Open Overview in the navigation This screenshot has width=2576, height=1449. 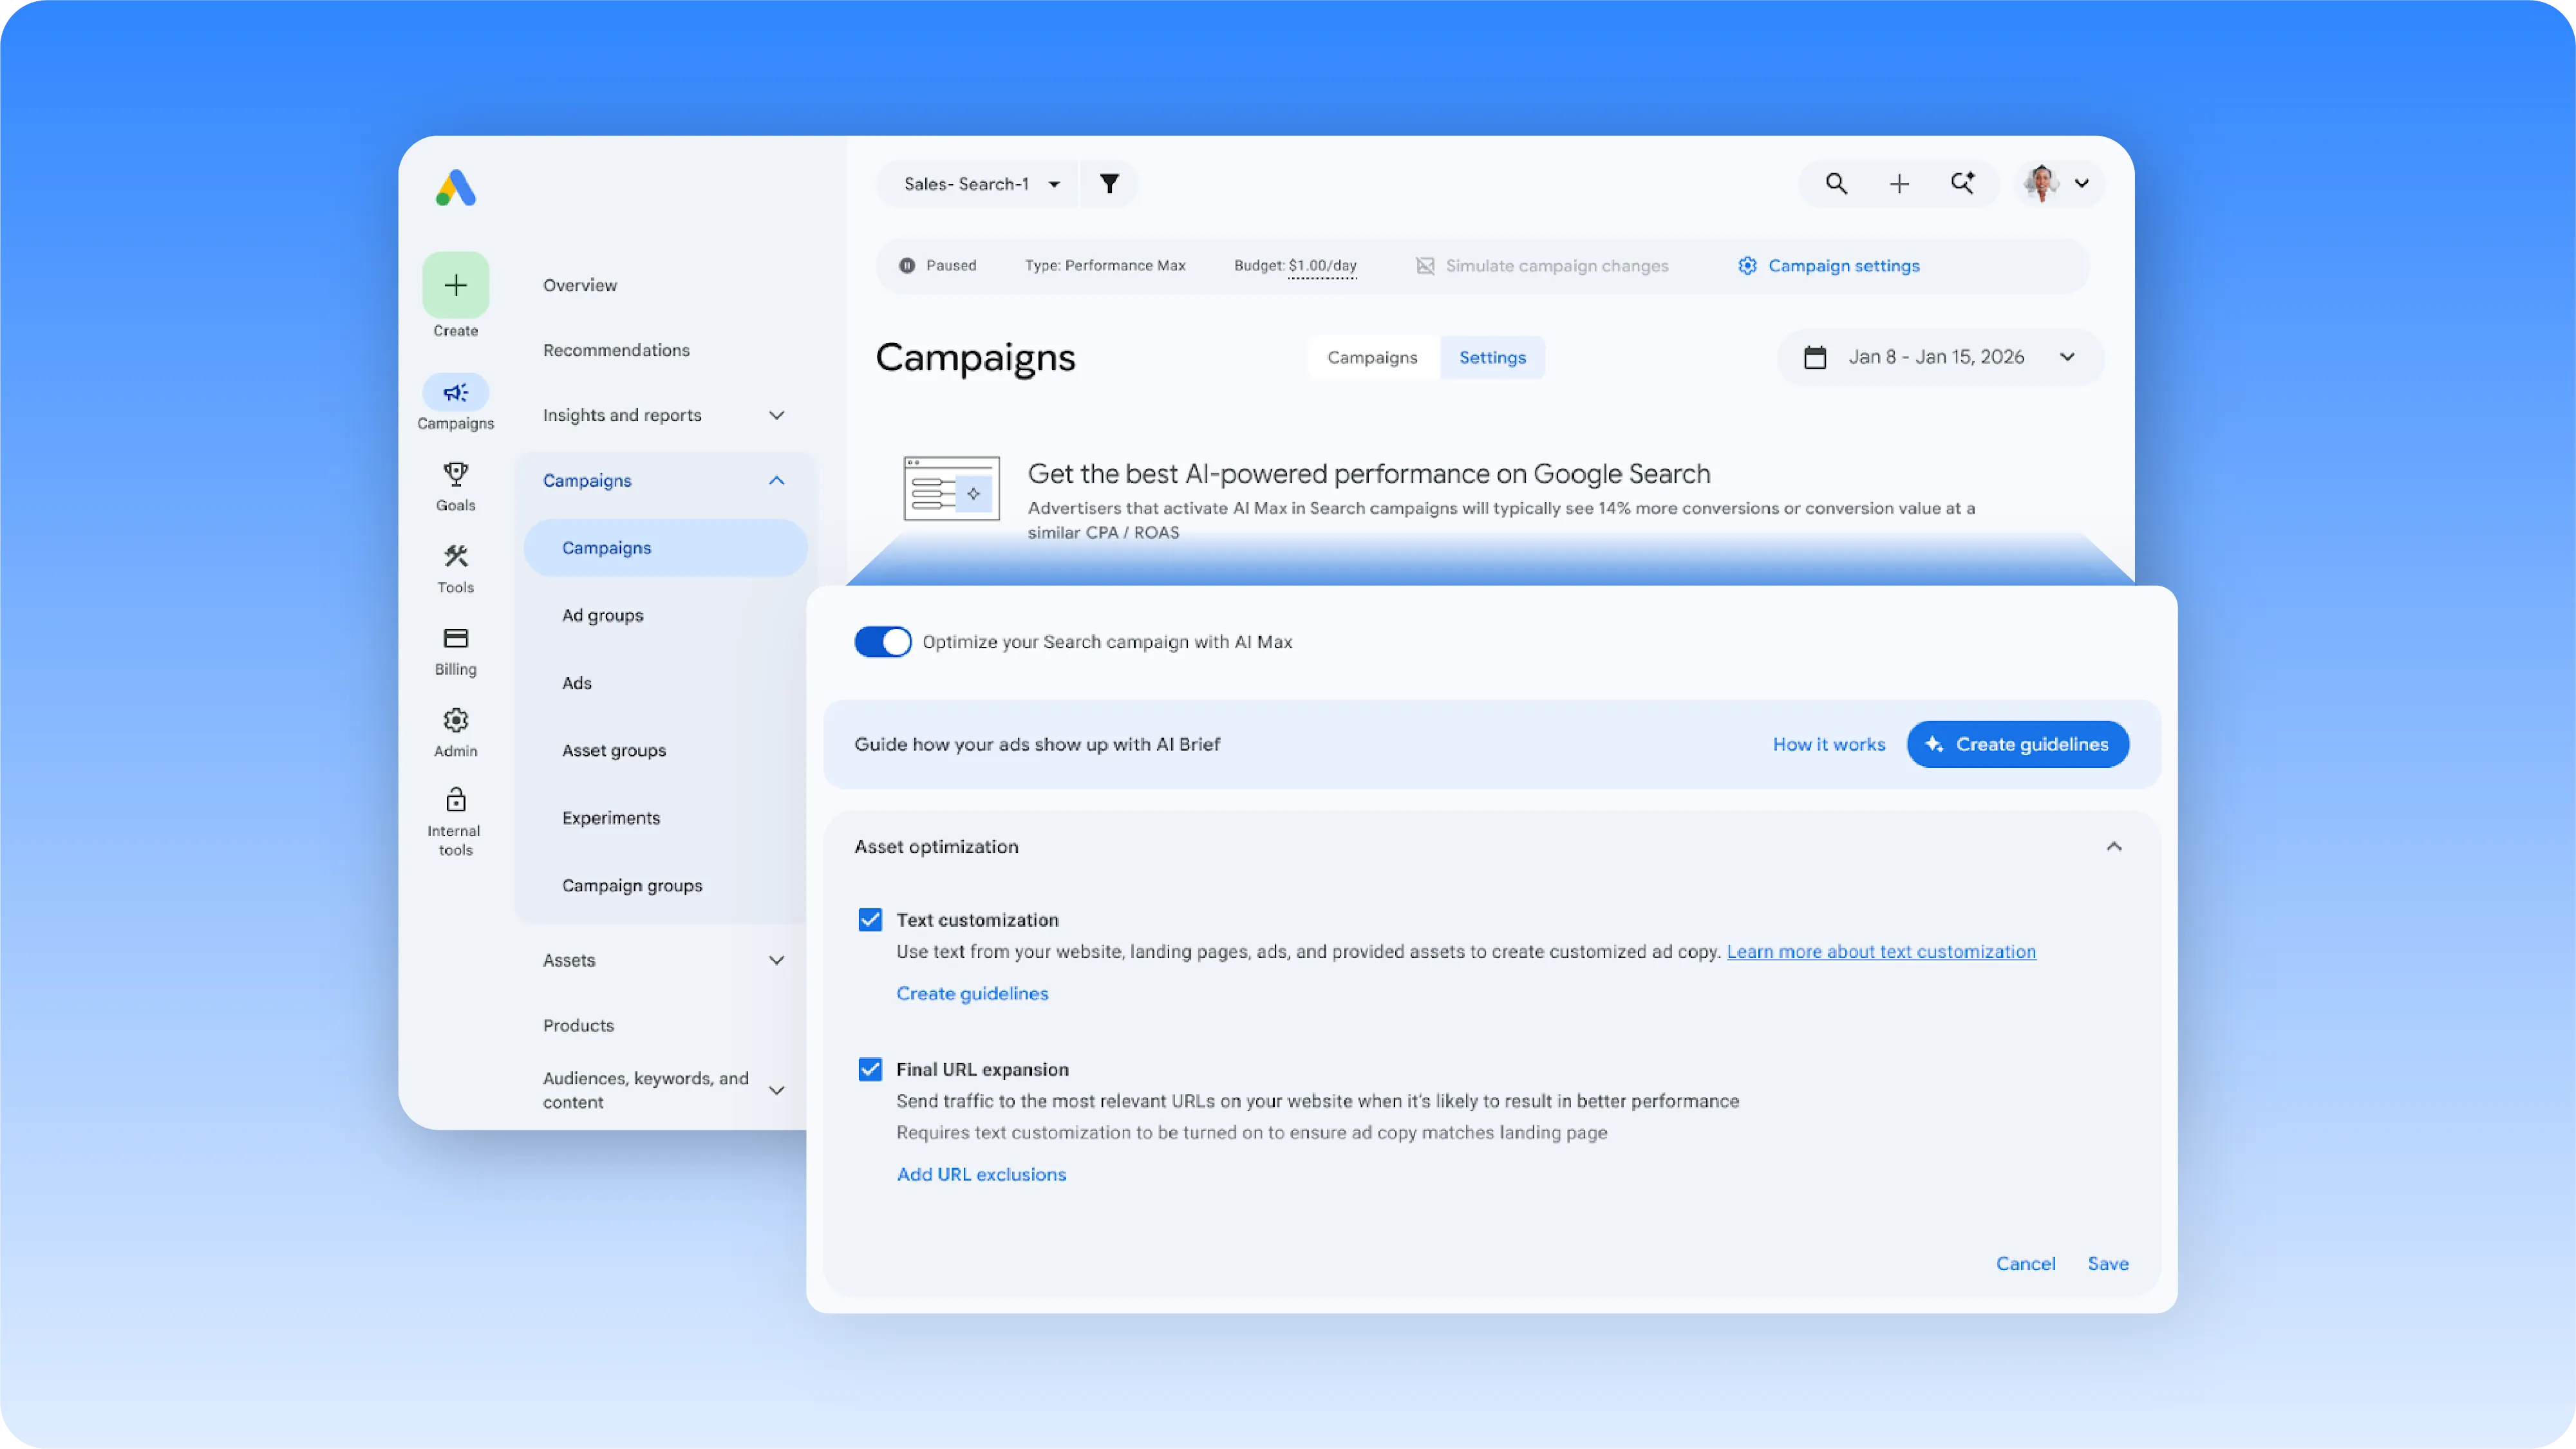pos(580,286)
